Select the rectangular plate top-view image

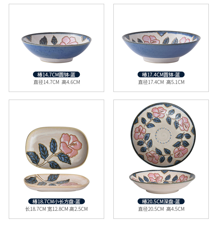click(x=57, y=148)
